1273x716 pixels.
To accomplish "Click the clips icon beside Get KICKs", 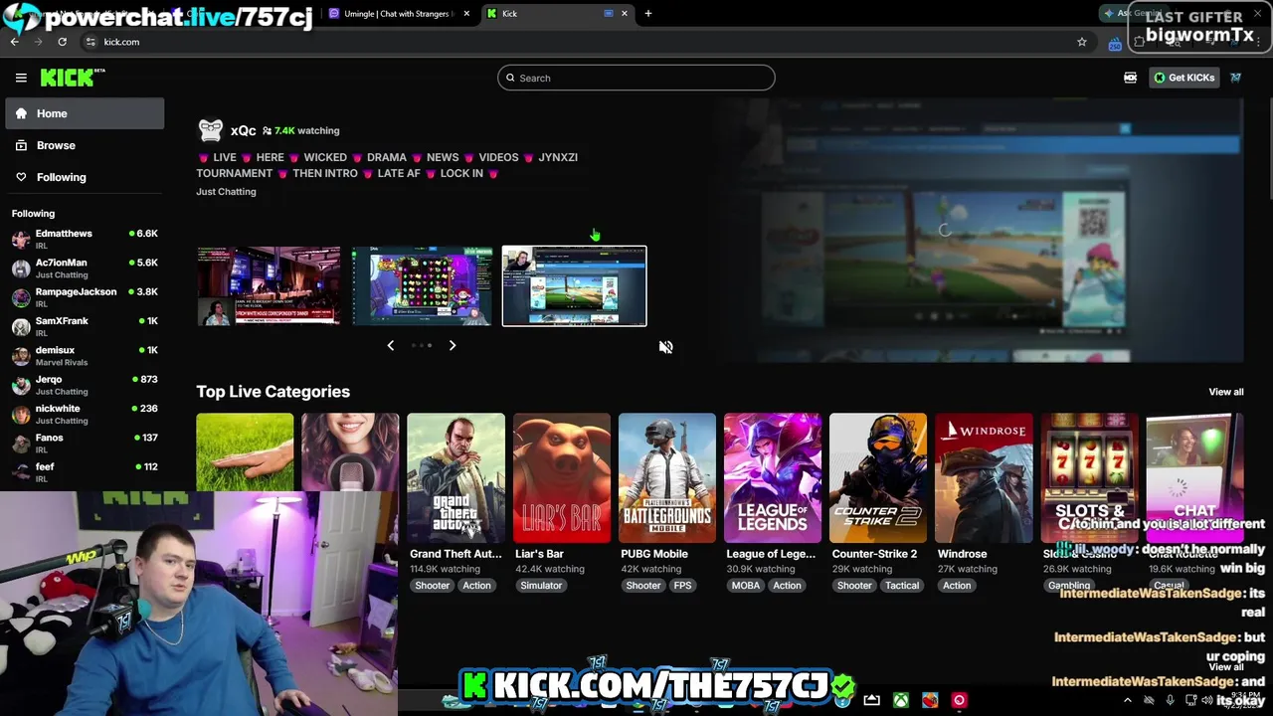I will tap(1130, 78).
